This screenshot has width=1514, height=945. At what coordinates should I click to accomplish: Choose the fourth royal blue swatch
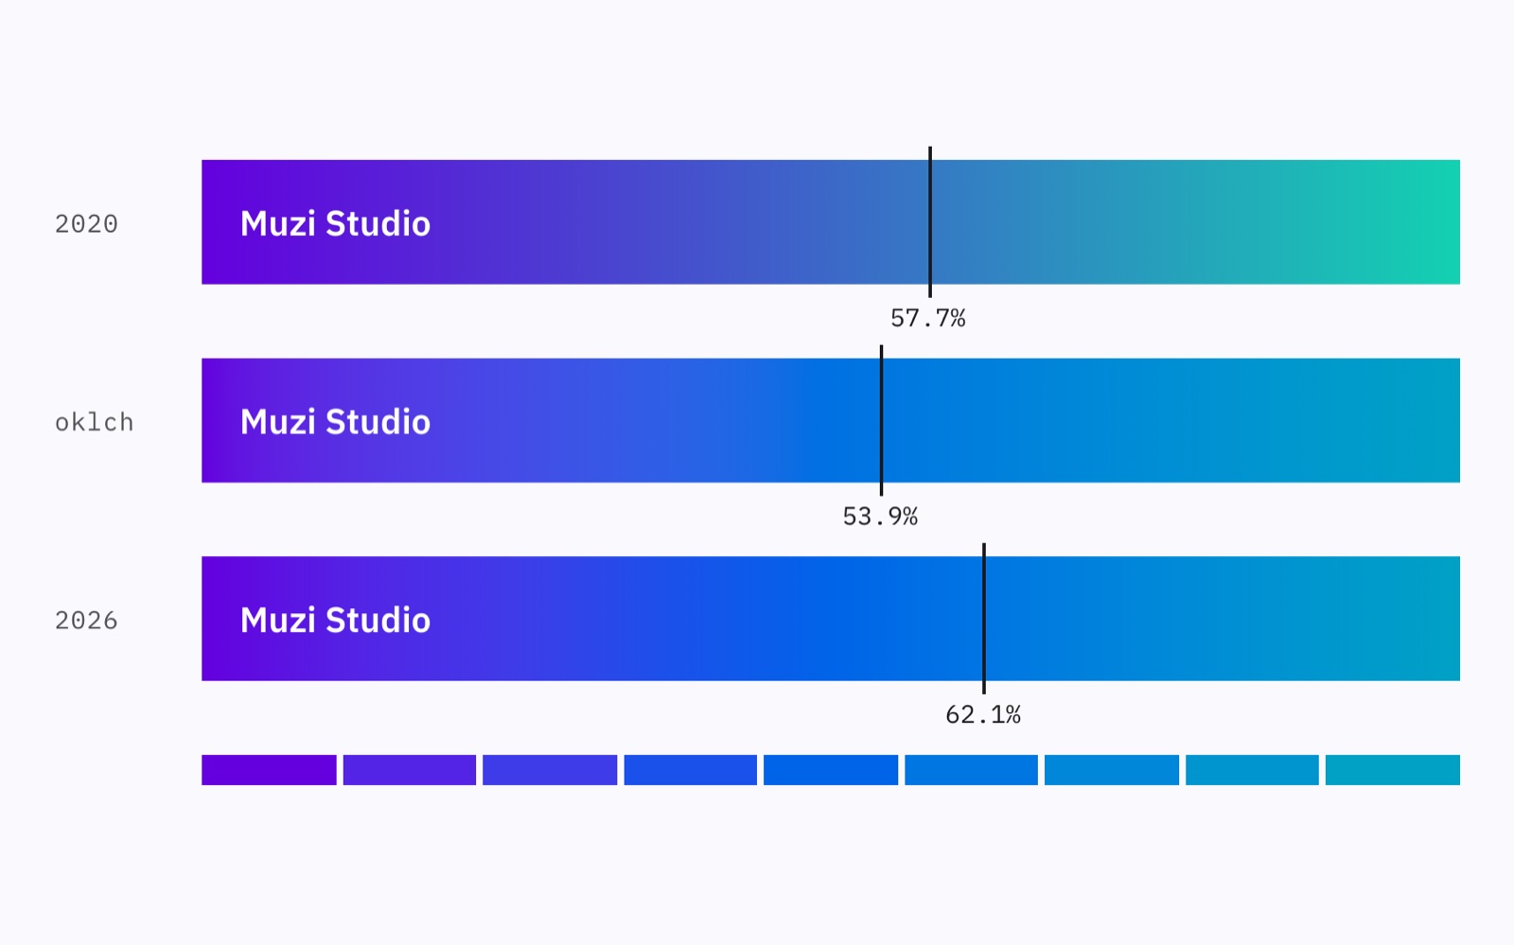[691, 770]
